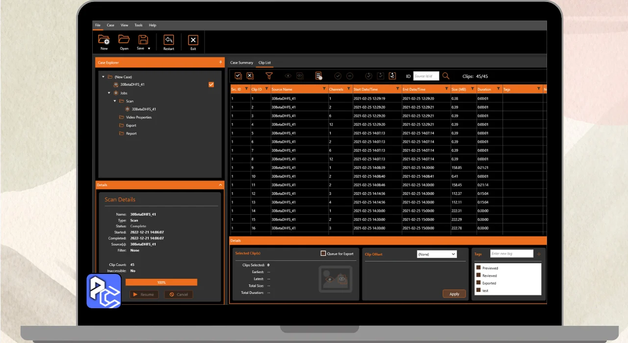Select source 30BetaDHFS_41 under New Case
The height and width of the screenshot is (343, 628).
[132, 84]
